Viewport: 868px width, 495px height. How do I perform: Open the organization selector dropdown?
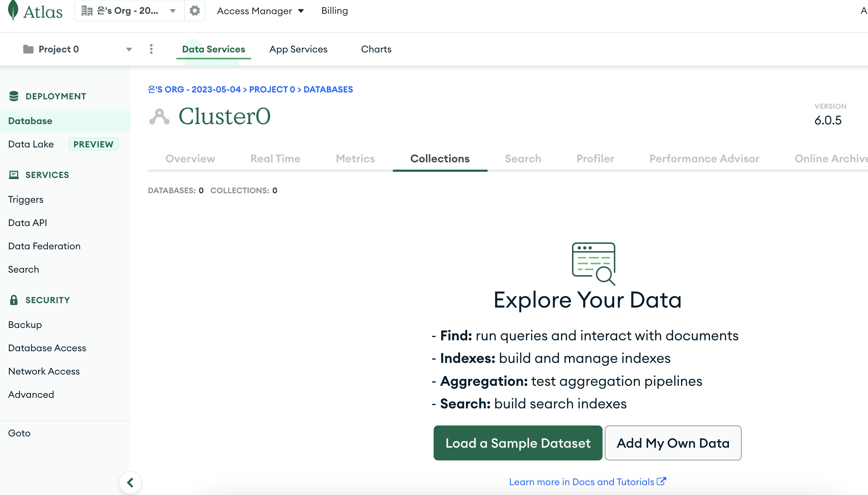coord(129,11)
